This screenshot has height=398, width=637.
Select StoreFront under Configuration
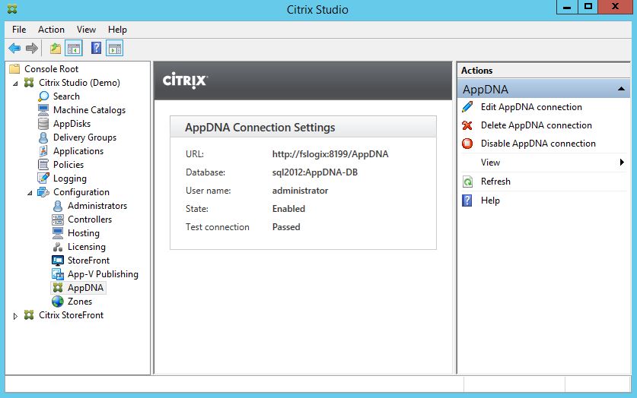pyautogui.click(x=88, y=261)
